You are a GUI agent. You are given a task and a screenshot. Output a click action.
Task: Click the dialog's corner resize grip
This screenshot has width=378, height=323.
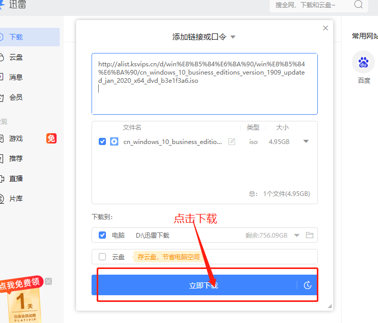point(330,306)
